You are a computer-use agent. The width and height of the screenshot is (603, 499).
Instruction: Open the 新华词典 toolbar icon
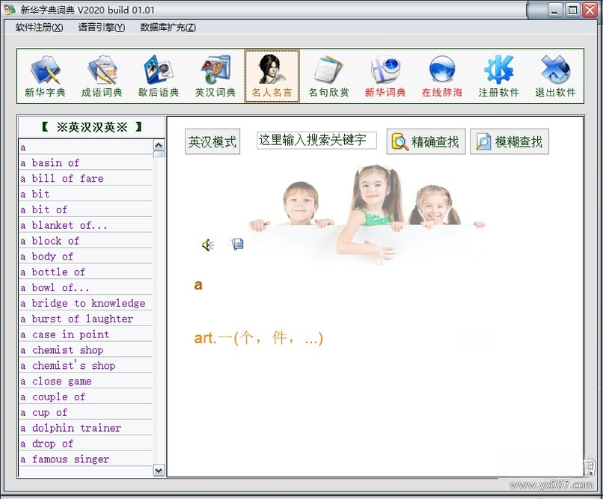[x=385, y=76]
